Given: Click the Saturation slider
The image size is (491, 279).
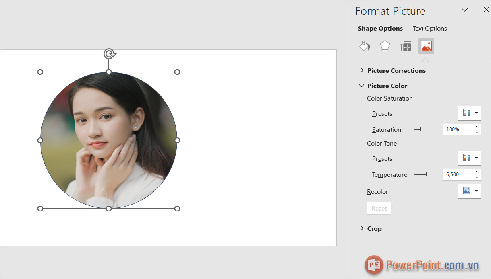Looking at the screenshot, I should click(x=426, y=129).
